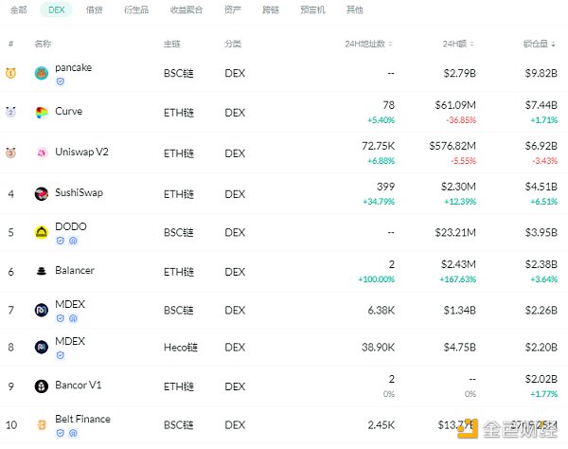Click the verified shield badge under pancake
Screen dimensions: 568x449
click(x=61, y=82)
